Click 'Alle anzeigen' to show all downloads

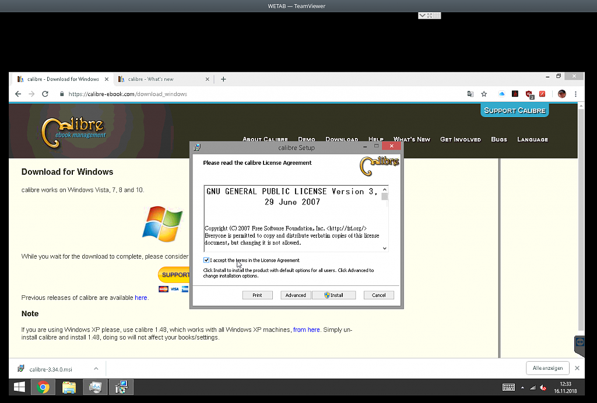[x=547, y=368]
